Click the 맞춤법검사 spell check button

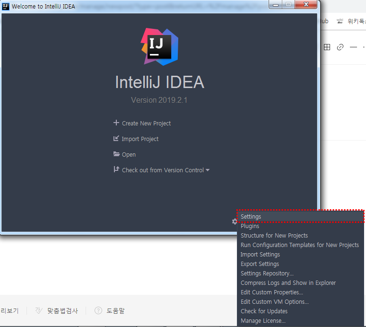click(x=62, y=311)
